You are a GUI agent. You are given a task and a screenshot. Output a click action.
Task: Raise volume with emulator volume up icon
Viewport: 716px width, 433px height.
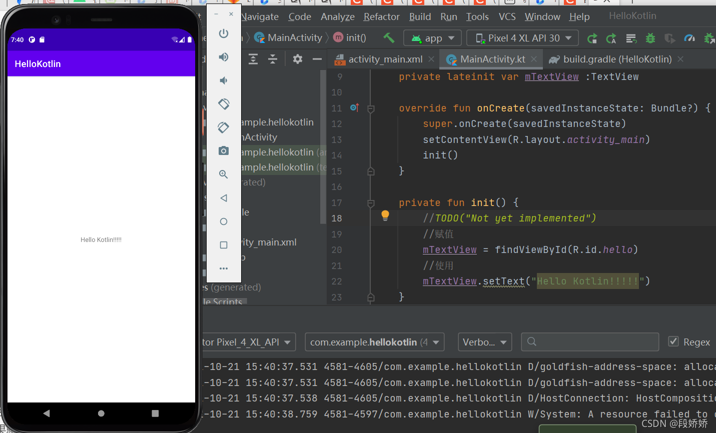coord(224,57)
